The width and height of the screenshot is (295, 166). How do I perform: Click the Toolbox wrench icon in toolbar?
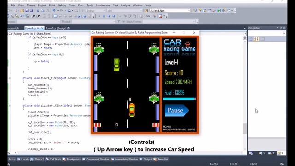pos(214,11)
